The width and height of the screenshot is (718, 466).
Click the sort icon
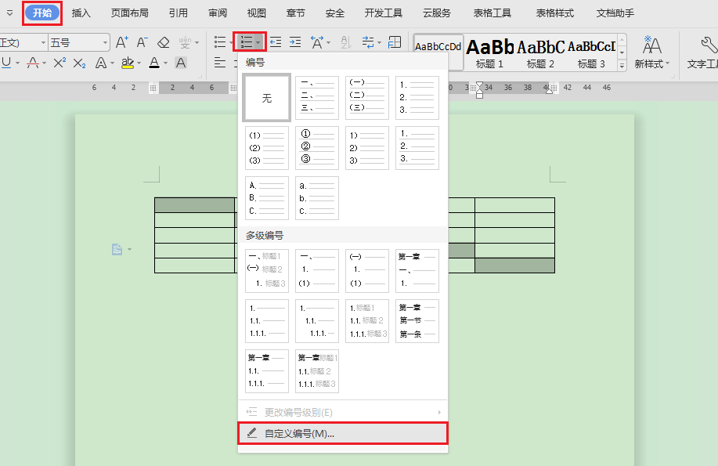pyautogui.click(x=346, y=42)
